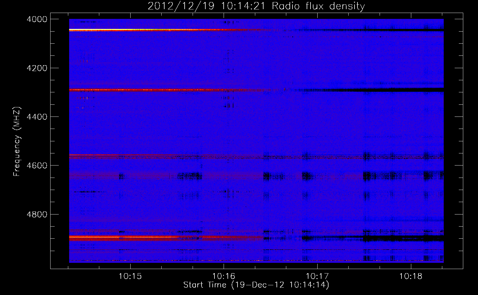Screen dimensions: 478x295
Task: Click the 10:17 time axis label
Action: coord(317,276)
